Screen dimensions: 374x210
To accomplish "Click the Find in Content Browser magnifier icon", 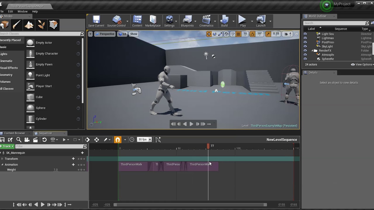I will [19, 140].
